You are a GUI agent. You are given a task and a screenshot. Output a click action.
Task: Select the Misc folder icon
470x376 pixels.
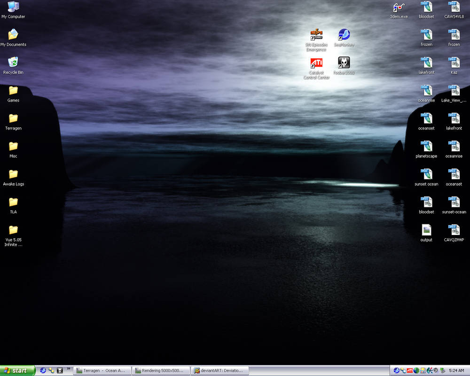point(13,149)
